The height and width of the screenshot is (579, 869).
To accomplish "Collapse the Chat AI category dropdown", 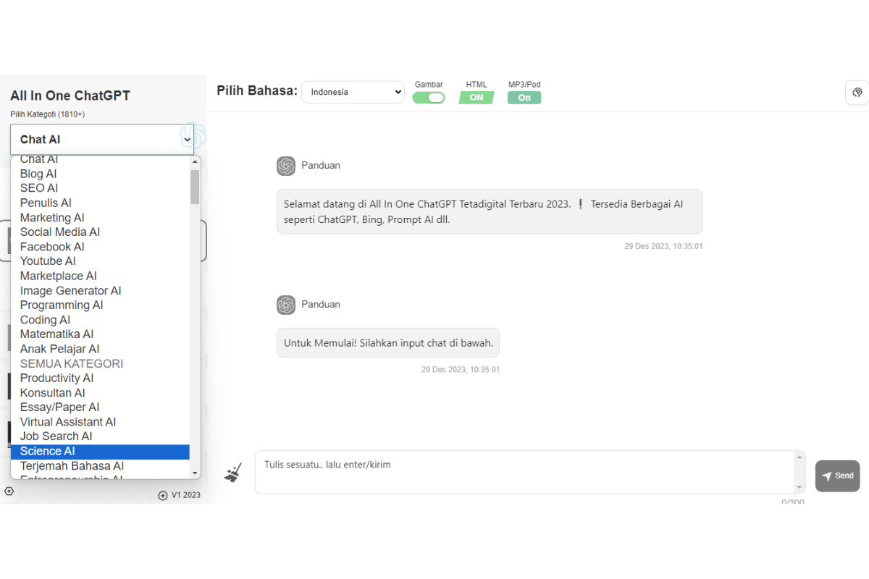I will [x=102, y=140].
